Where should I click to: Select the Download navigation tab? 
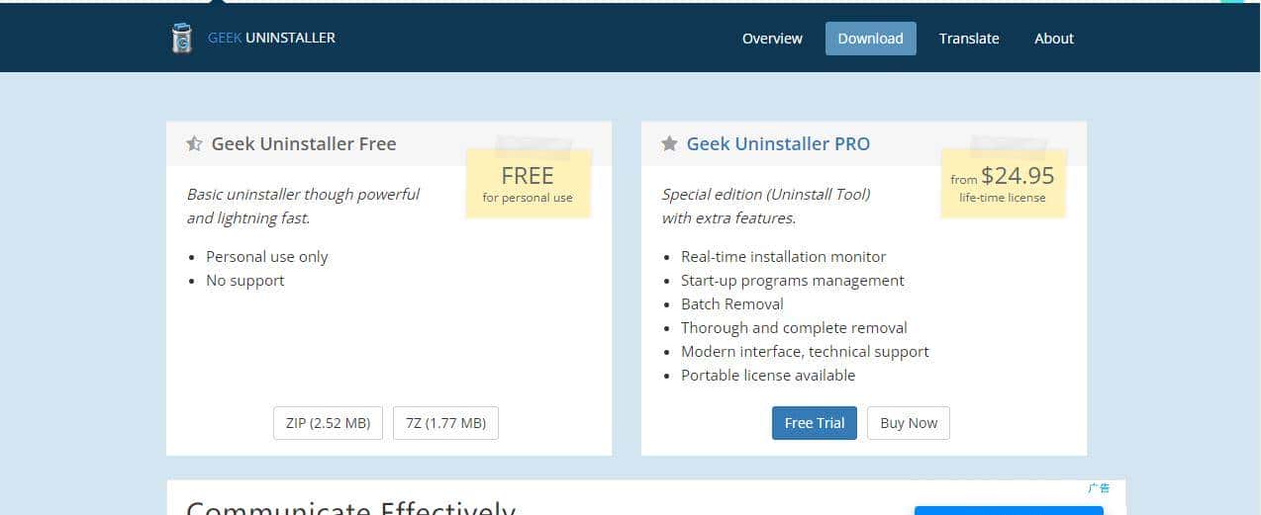coord(870,39)
